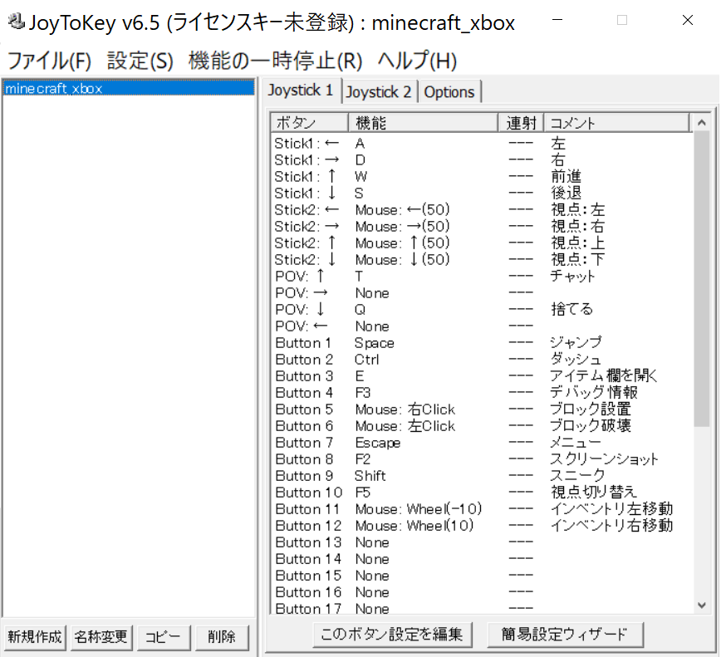The width and height of the screenshot is (721, 657).
Task: Select the Button 6 左Click row
Action: tap(481, 426)
